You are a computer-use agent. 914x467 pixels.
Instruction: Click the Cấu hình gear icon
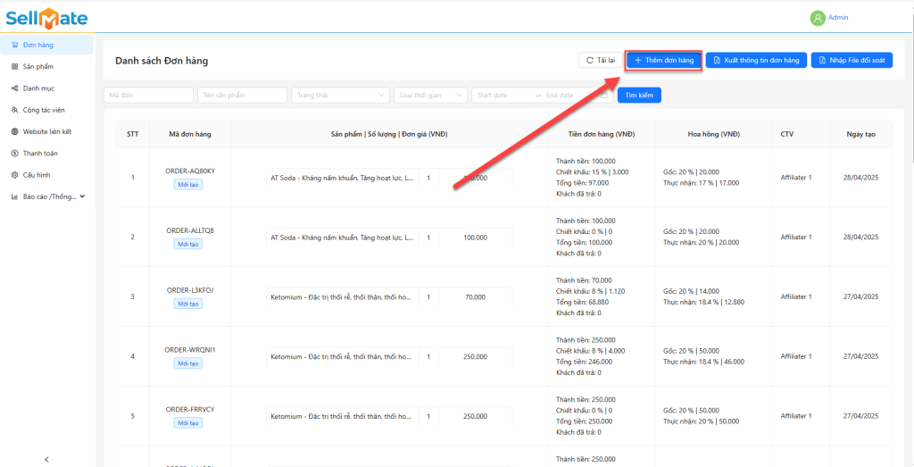point(14,175)
